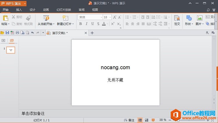The image size is (218, 123).
Task: Open the 插入 ribbon tab
Action: pos(19,10)
